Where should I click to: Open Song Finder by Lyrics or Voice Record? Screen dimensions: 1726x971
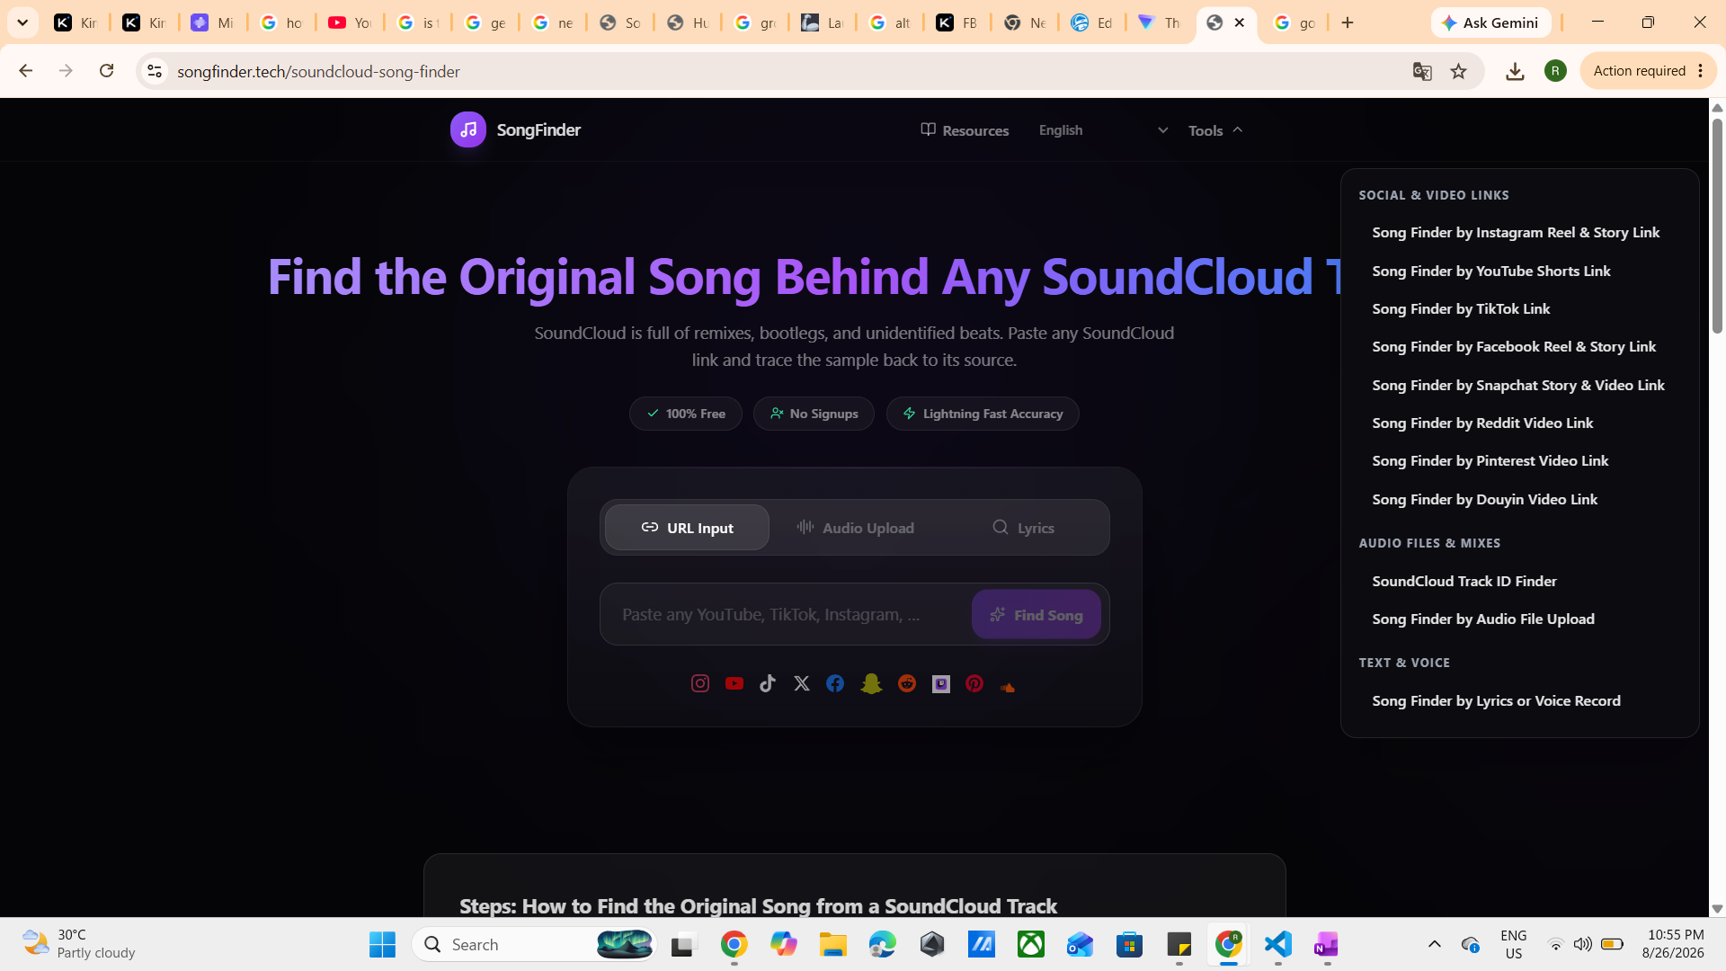pyautogui.click(x=1497, y=701)
